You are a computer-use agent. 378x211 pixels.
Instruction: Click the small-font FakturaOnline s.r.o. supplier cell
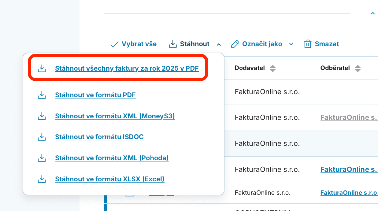click(x=263, y=193)
